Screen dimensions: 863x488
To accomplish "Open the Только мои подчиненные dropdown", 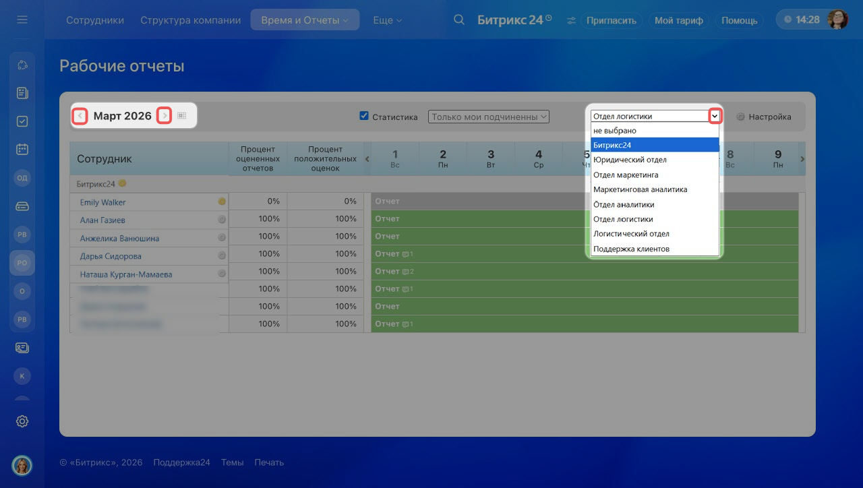I will (x=488, y=117).
